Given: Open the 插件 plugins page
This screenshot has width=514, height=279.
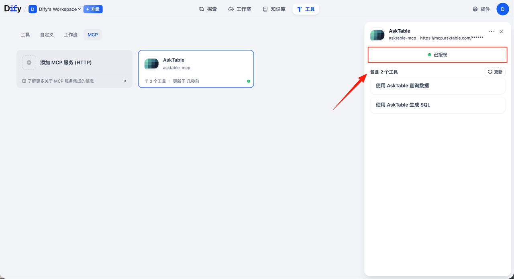Looking at the screenshot, I should click(481, 9).
